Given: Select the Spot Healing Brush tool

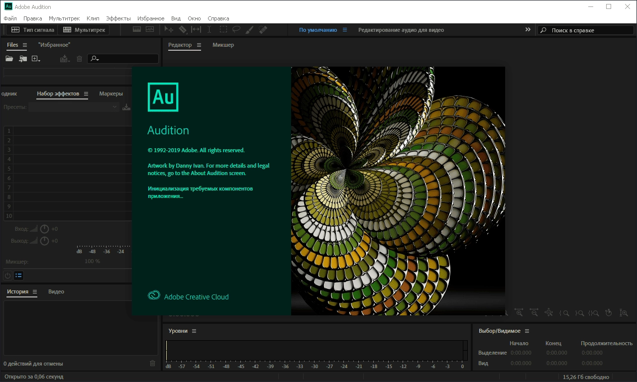Looking at the screenshot, I should point(263,30).
